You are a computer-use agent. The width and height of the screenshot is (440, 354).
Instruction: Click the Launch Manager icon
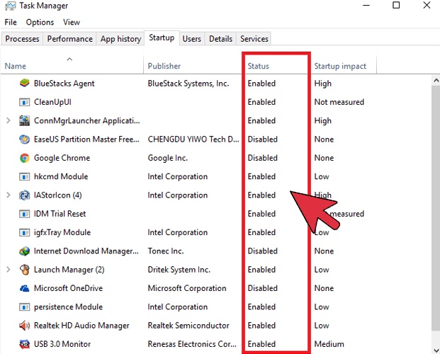pyautogui.click(x=24, y=270)
